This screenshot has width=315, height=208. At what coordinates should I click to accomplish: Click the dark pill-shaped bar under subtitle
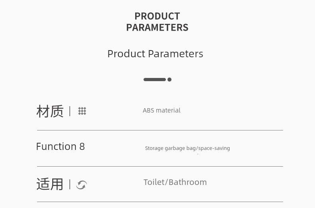tap(154, 80)
